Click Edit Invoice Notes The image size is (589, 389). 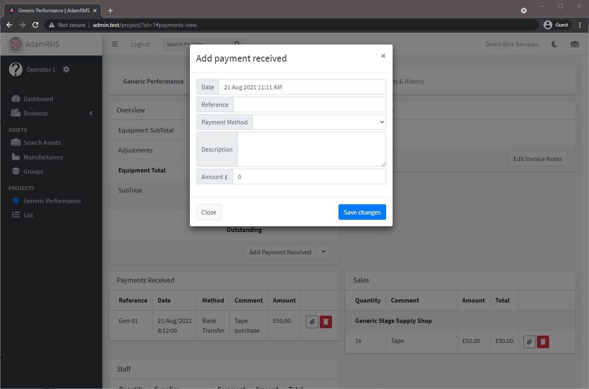point(537,159)
